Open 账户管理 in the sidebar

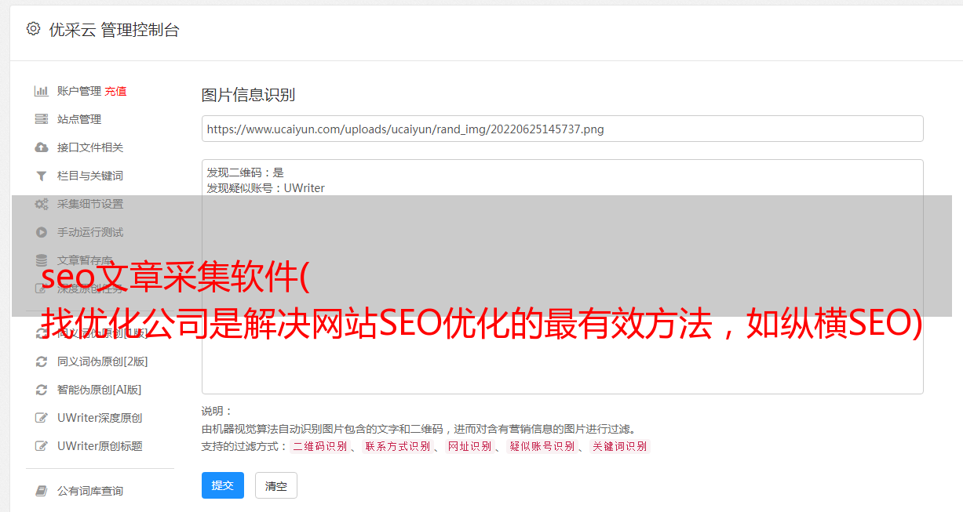pyautogui.click(x=78, y=91)
